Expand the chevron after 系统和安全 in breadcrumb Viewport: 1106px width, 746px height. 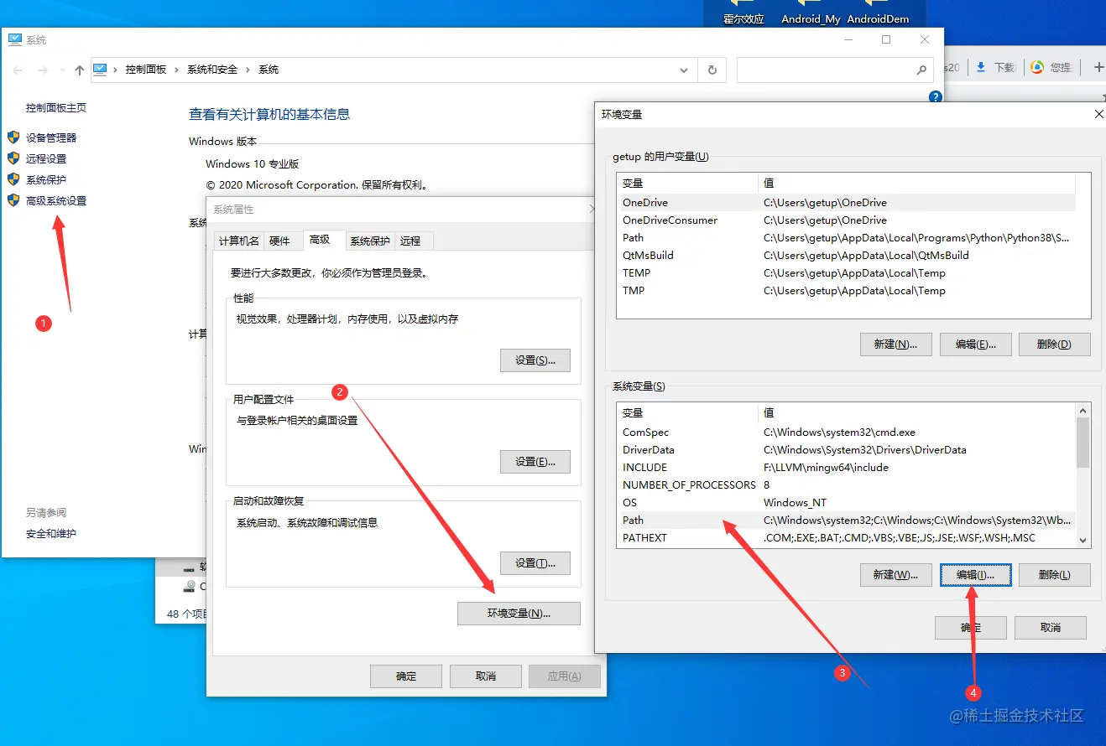(x=248, y=70)
